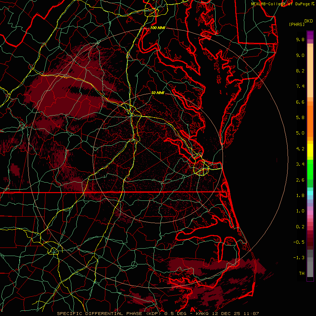Click the 9.0 scale value
Viewport: 316px width, 316px height.
coord(300,55)
